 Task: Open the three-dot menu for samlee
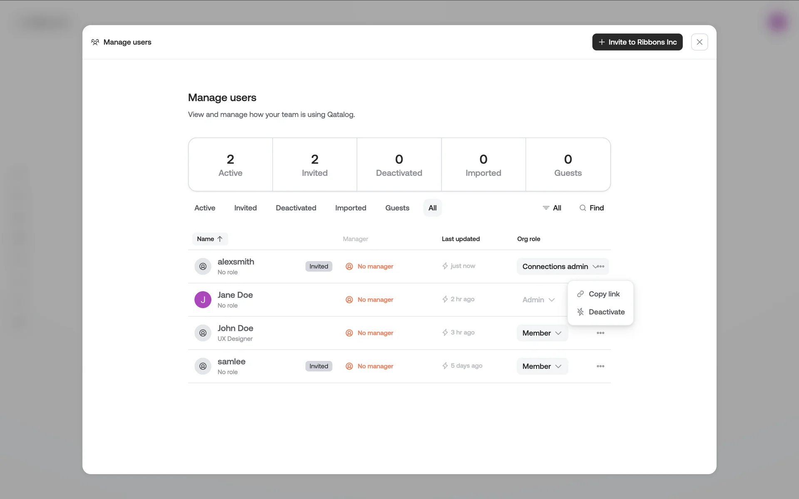coord(600,366)
